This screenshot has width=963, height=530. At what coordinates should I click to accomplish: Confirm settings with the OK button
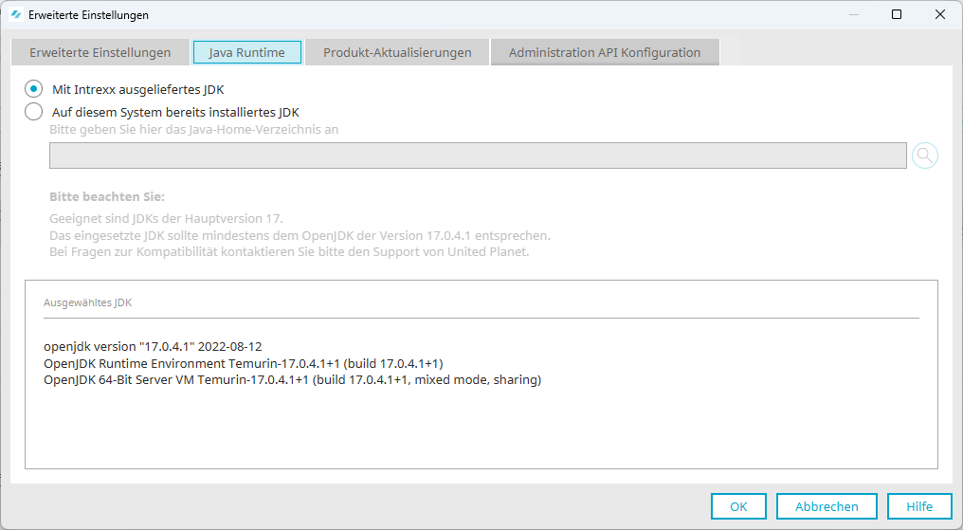(738, 506)
